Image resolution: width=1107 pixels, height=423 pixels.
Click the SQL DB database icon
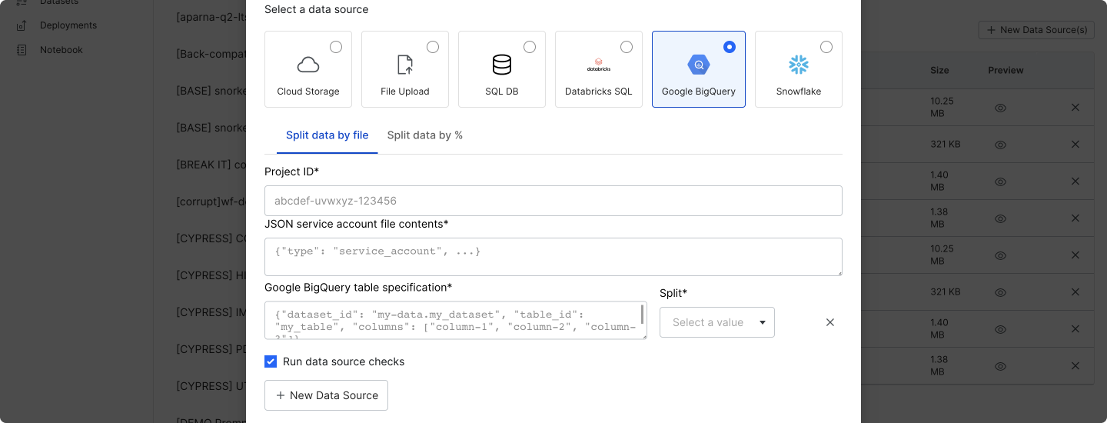502,65
